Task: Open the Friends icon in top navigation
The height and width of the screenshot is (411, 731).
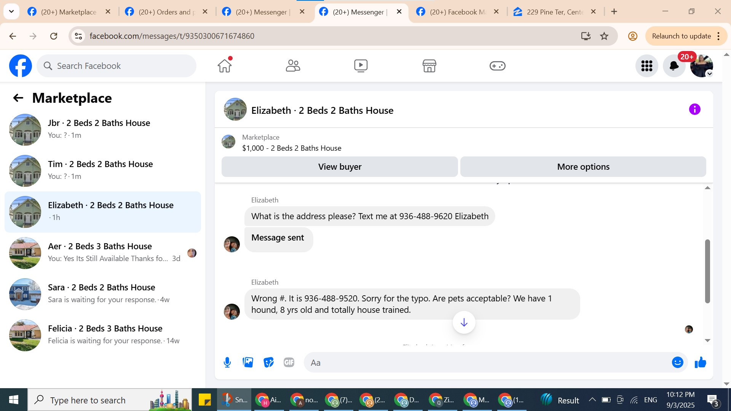Action: coord(293,66)
